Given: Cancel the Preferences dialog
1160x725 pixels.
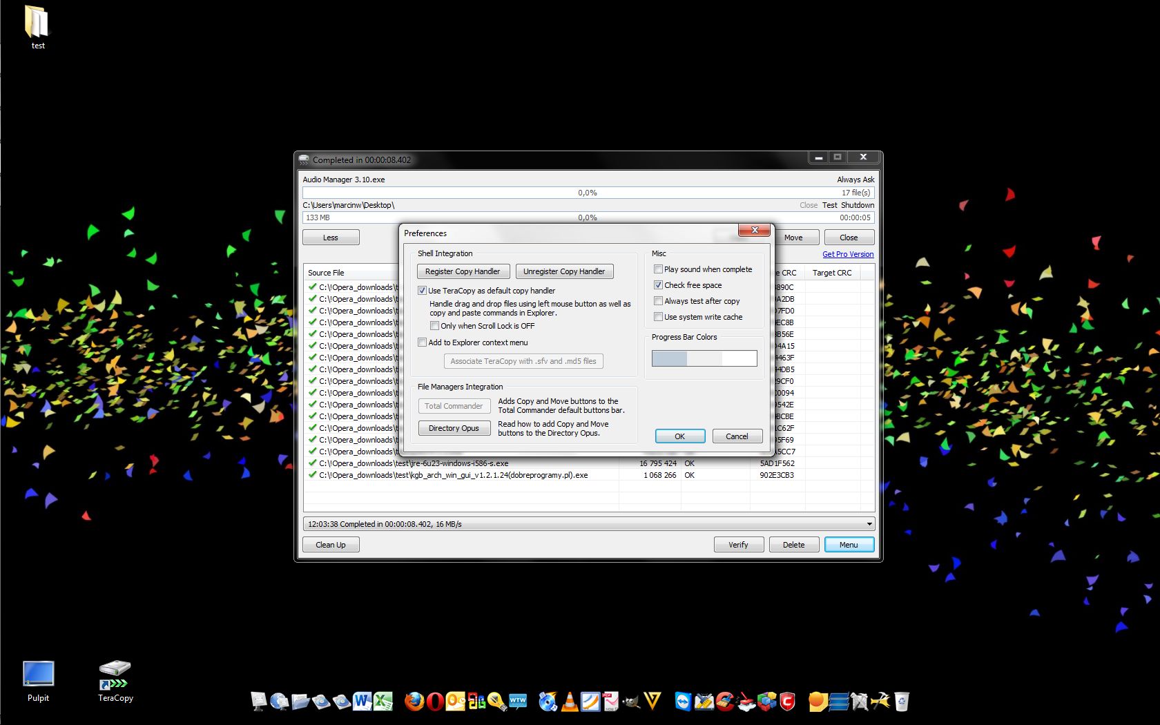Looking at the screenshot, I should (737, 436).
